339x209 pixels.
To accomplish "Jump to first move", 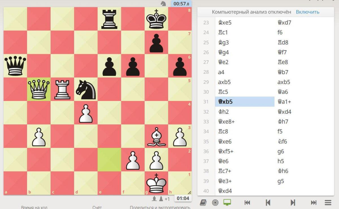I will 247,203.
